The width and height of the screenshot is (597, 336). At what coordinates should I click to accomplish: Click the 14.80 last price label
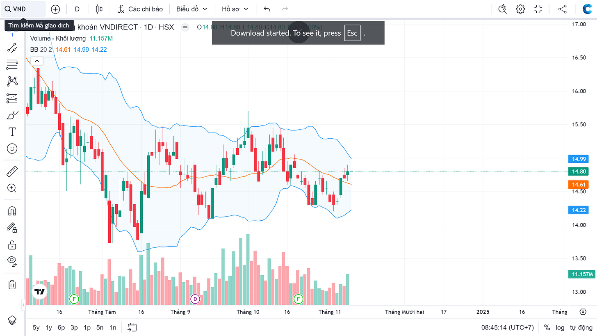(579, 171)
